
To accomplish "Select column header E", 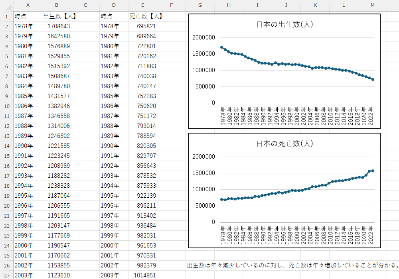I will tap(142, 6).
